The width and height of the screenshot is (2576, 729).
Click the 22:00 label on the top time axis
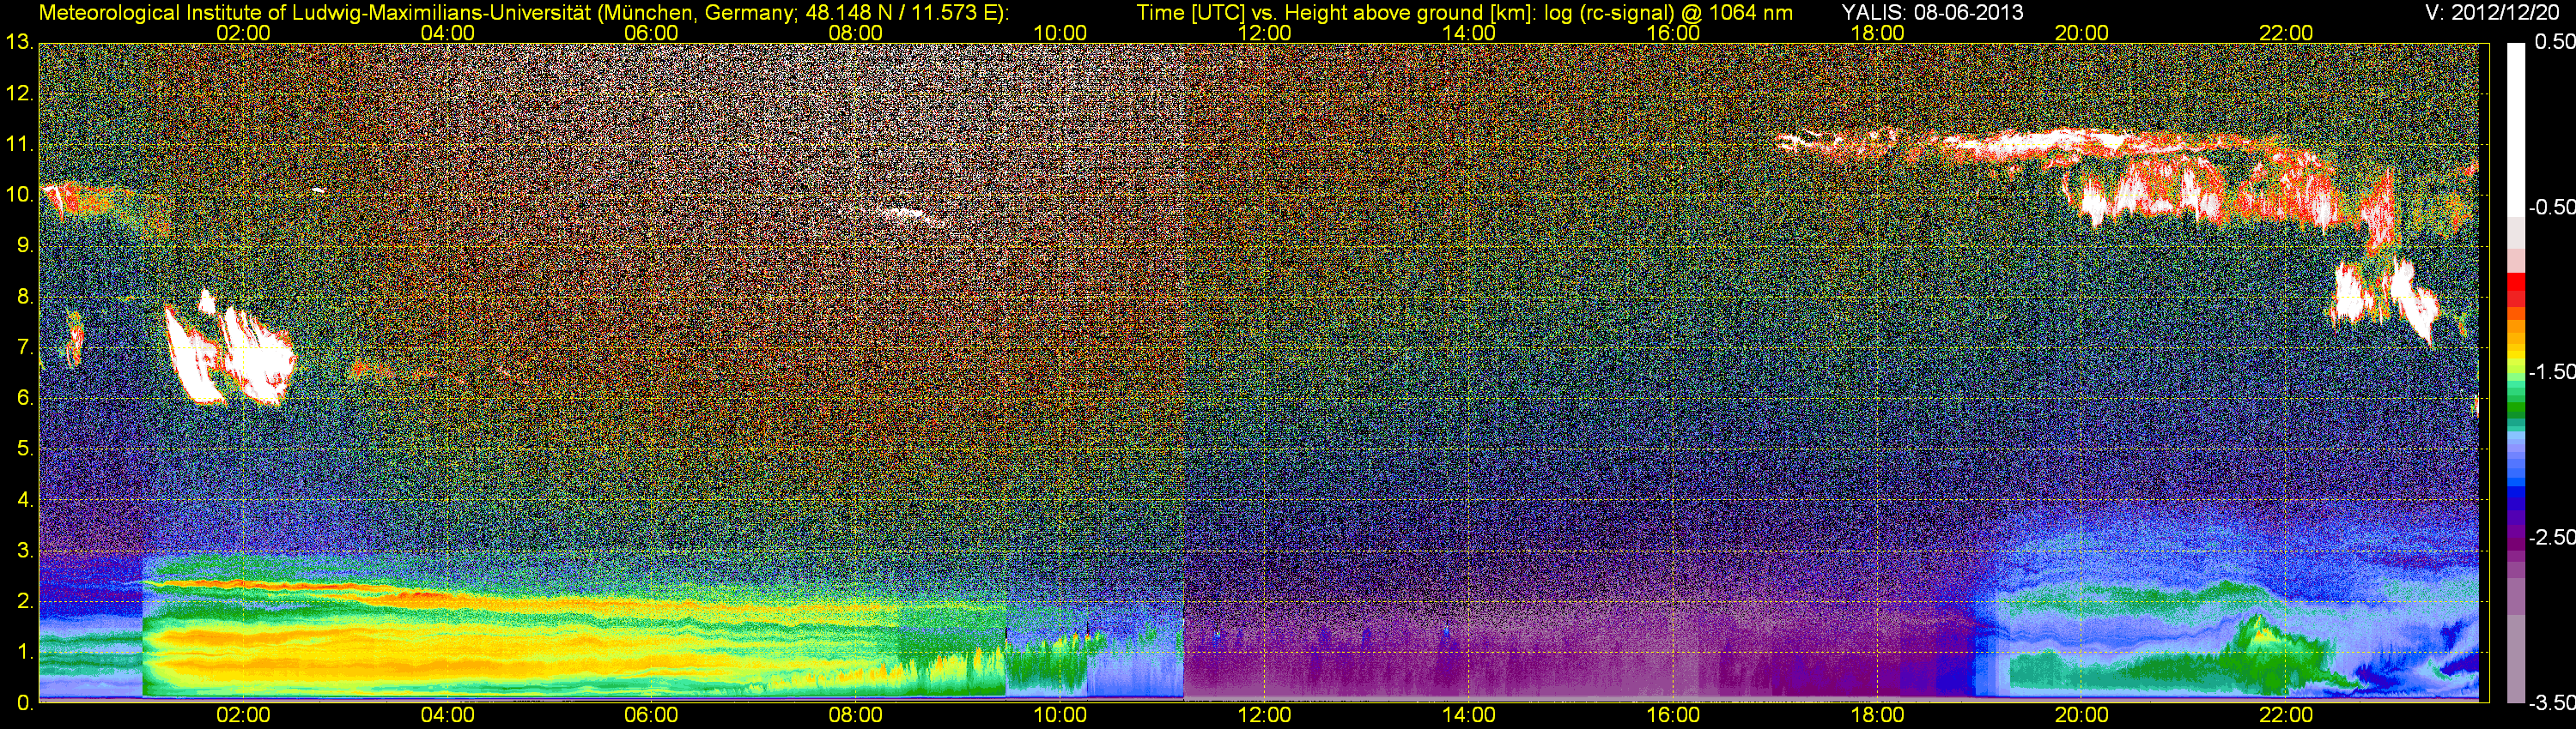click(x=2286, y=33)
